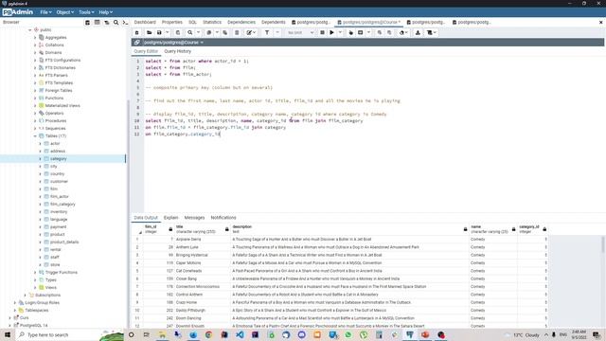Image resolution: width=606 pixels, height=341 pixels.
Task: Click the Find magnifier icon in query toolbar
Action: pyautogui.click(x=190, y=33)
